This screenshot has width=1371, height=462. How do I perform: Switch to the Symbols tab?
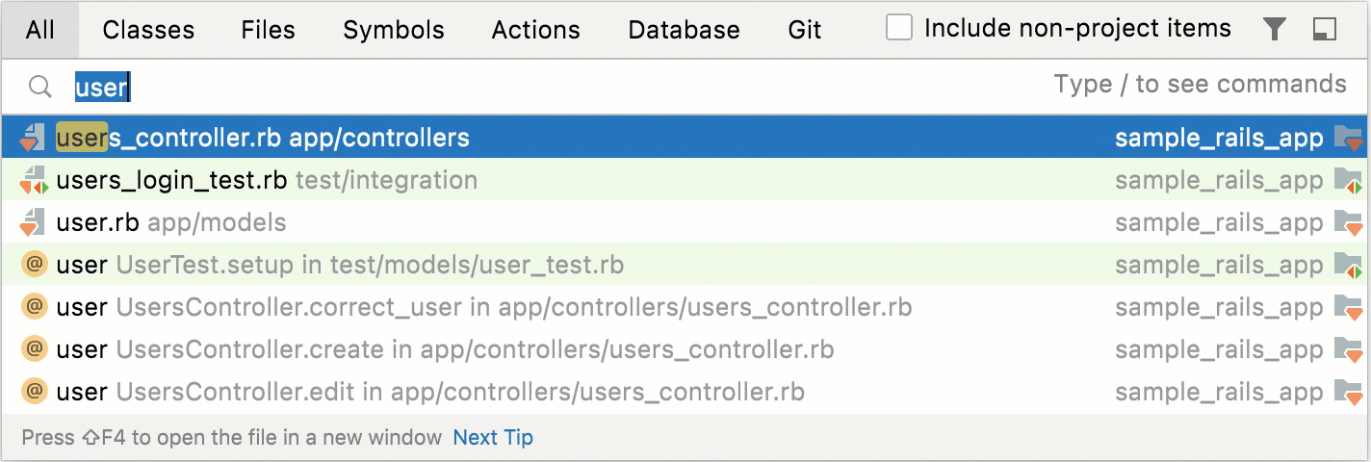[x=394, y=30]
